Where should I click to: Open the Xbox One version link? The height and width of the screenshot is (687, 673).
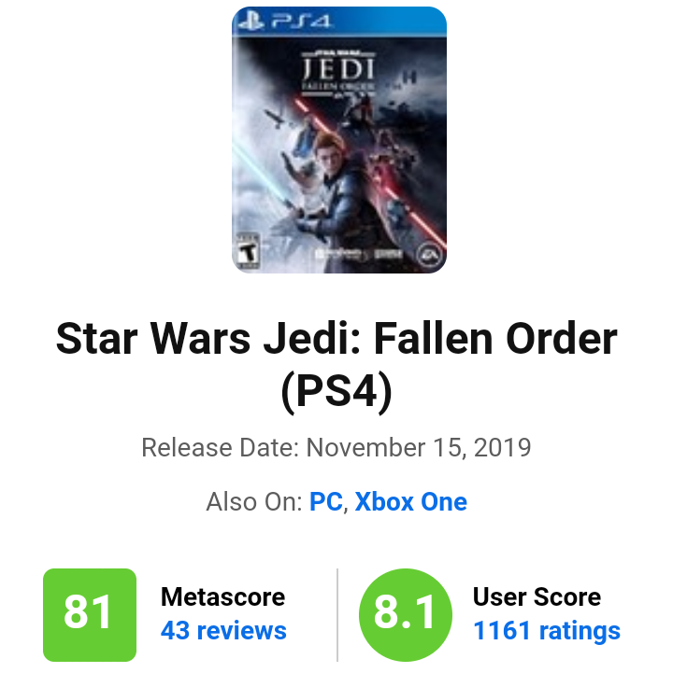coord(410,501)
